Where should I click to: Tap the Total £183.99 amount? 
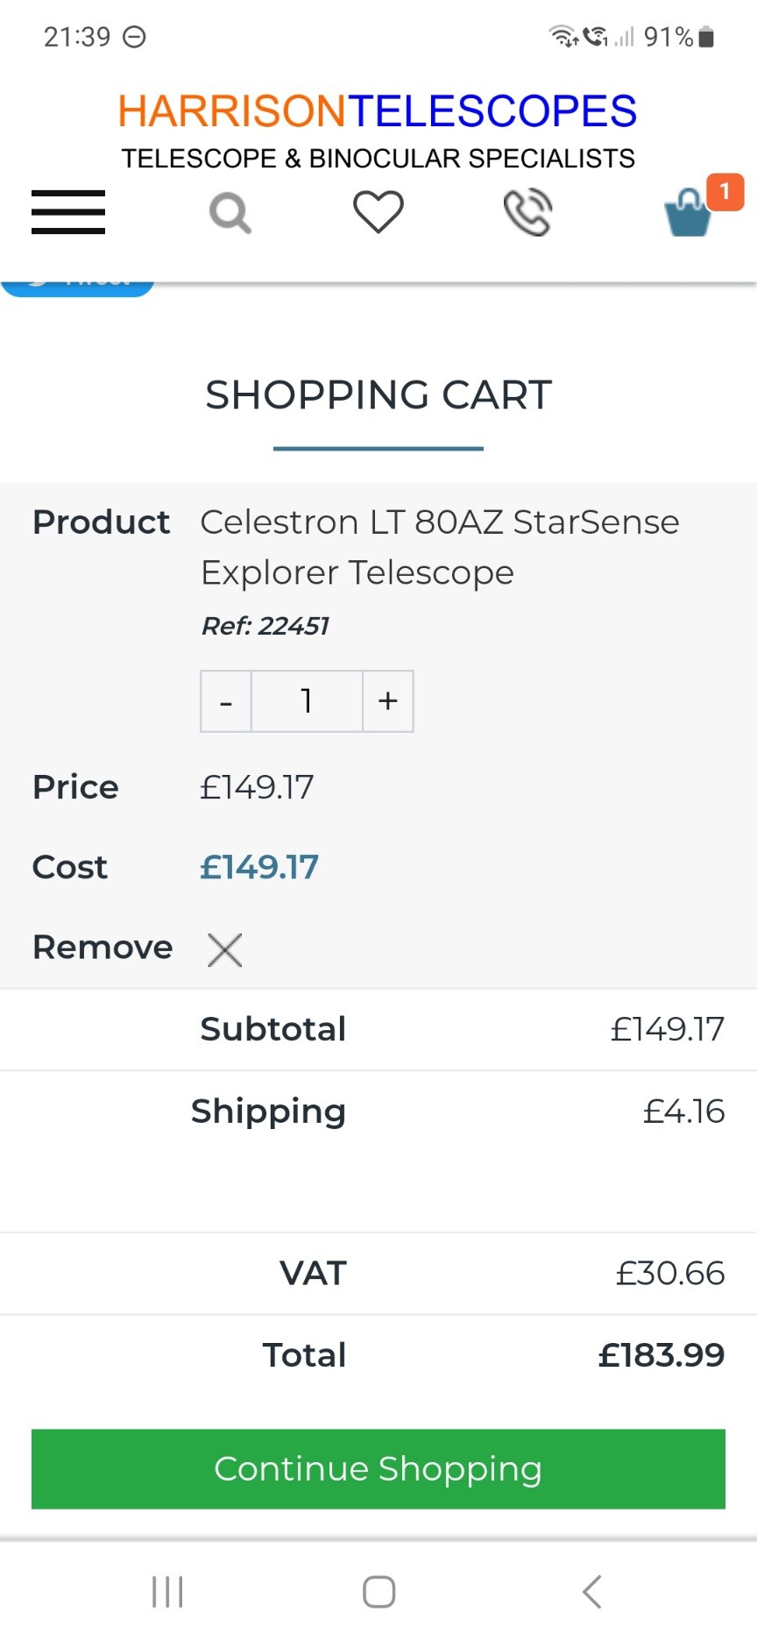(661, 1355)
